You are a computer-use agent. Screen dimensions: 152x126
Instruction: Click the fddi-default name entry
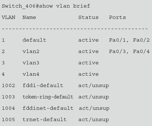43,86
